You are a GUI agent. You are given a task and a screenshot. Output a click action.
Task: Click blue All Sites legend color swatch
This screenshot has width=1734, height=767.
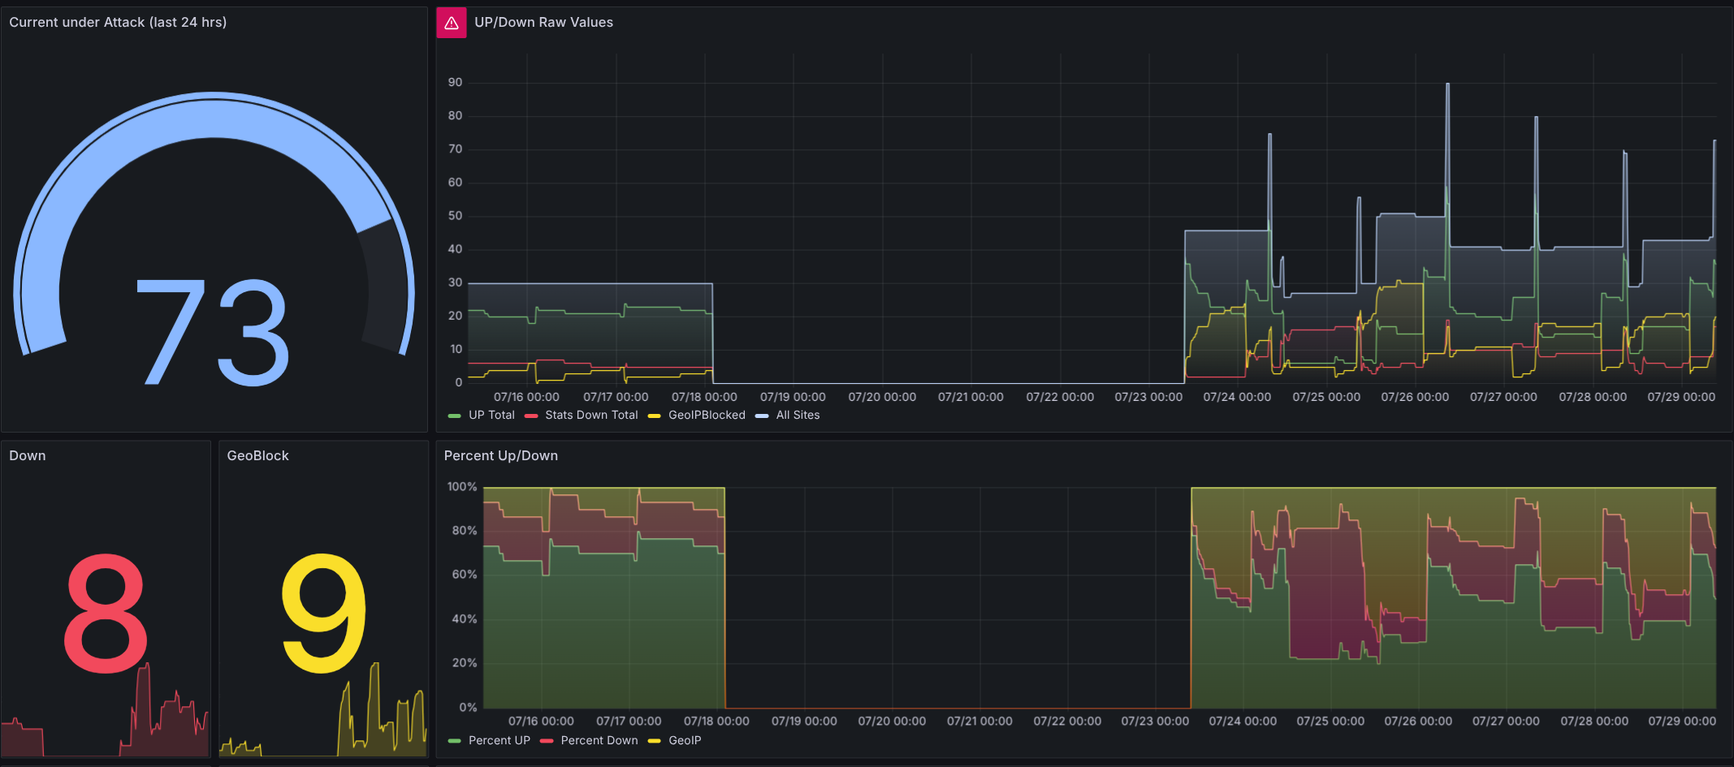pos(762,416)
